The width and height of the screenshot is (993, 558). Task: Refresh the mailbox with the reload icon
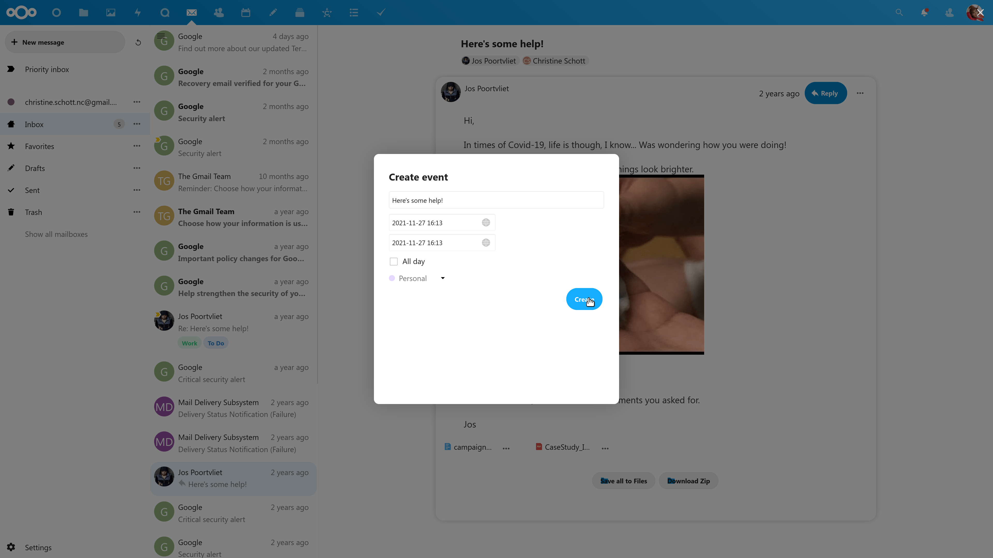[138, 42]
